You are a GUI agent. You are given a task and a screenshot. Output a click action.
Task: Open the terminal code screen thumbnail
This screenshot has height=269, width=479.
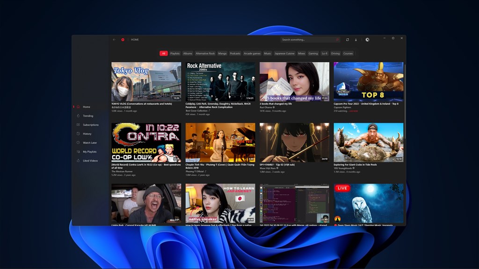point(295,203)
